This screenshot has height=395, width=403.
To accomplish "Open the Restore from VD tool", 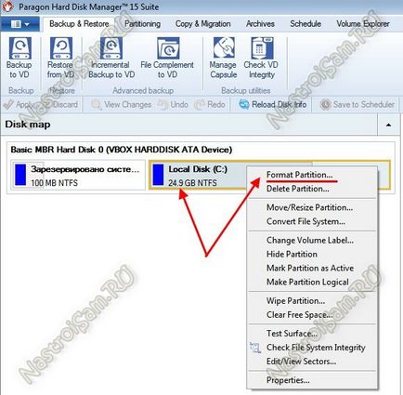I will [61, 48].
